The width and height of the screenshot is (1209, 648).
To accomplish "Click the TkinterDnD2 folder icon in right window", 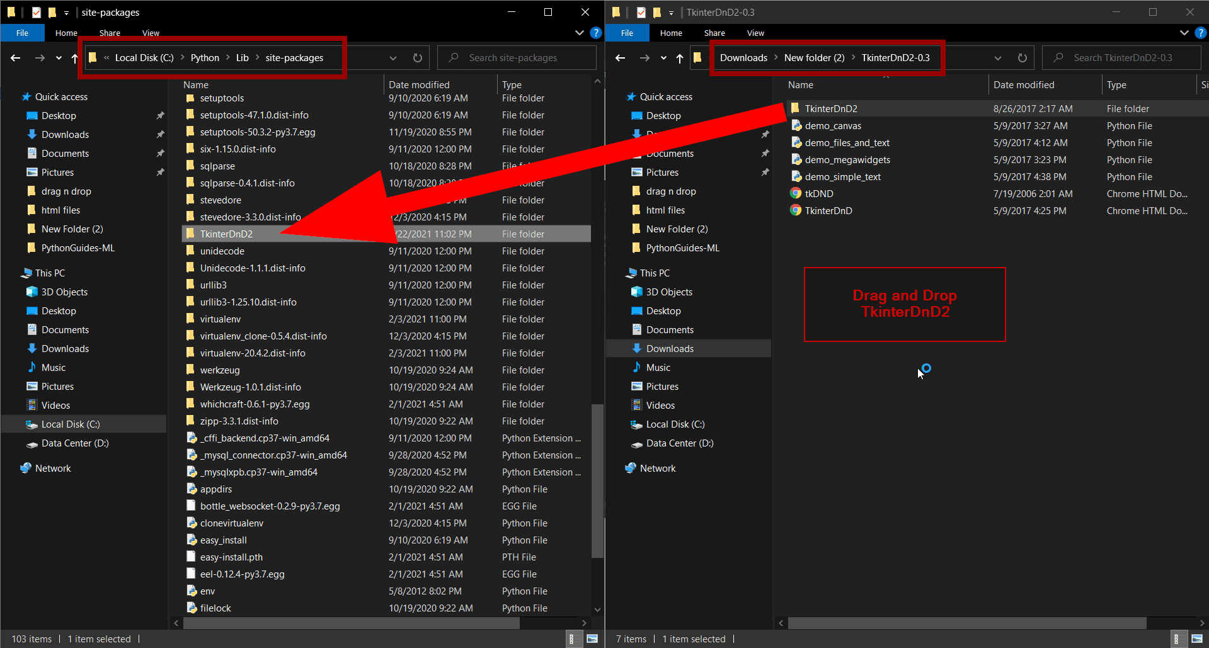I will pyautogui.click(x=795, y=109).
